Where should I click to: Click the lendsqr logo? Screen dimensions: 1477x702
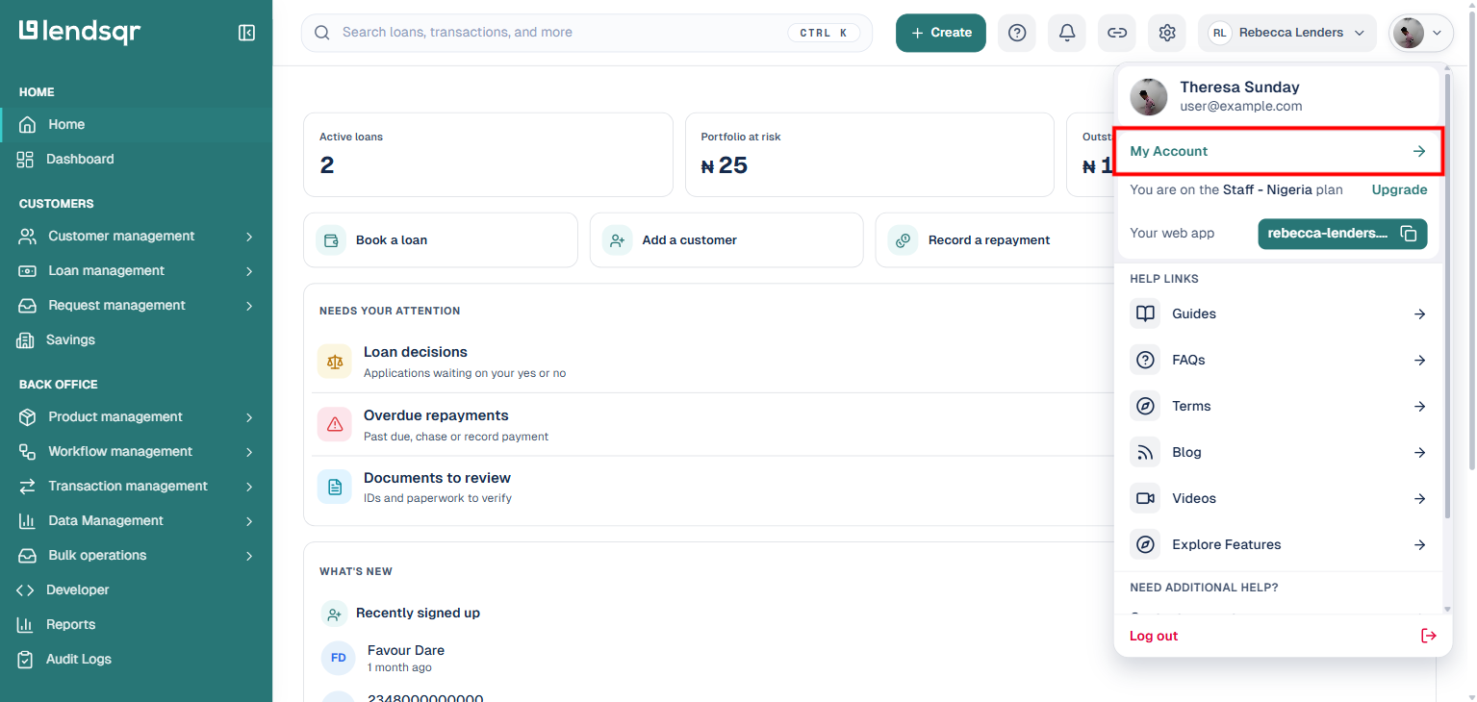(80, 32)
